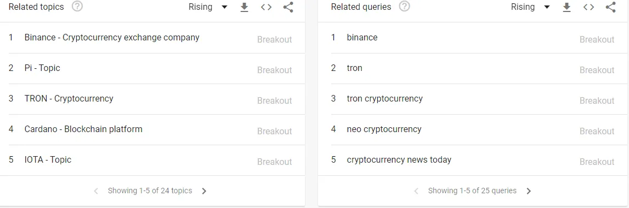Go to next page of topics
This screenshot has height=208, width=629.
click(204, 191)
